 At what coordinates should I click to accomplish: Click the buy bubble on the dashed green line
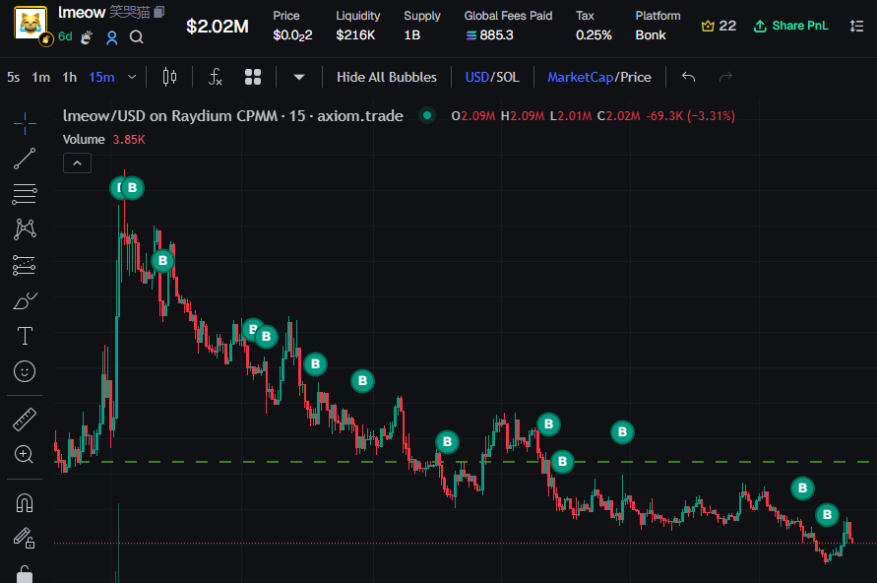[x=563, y=462]
